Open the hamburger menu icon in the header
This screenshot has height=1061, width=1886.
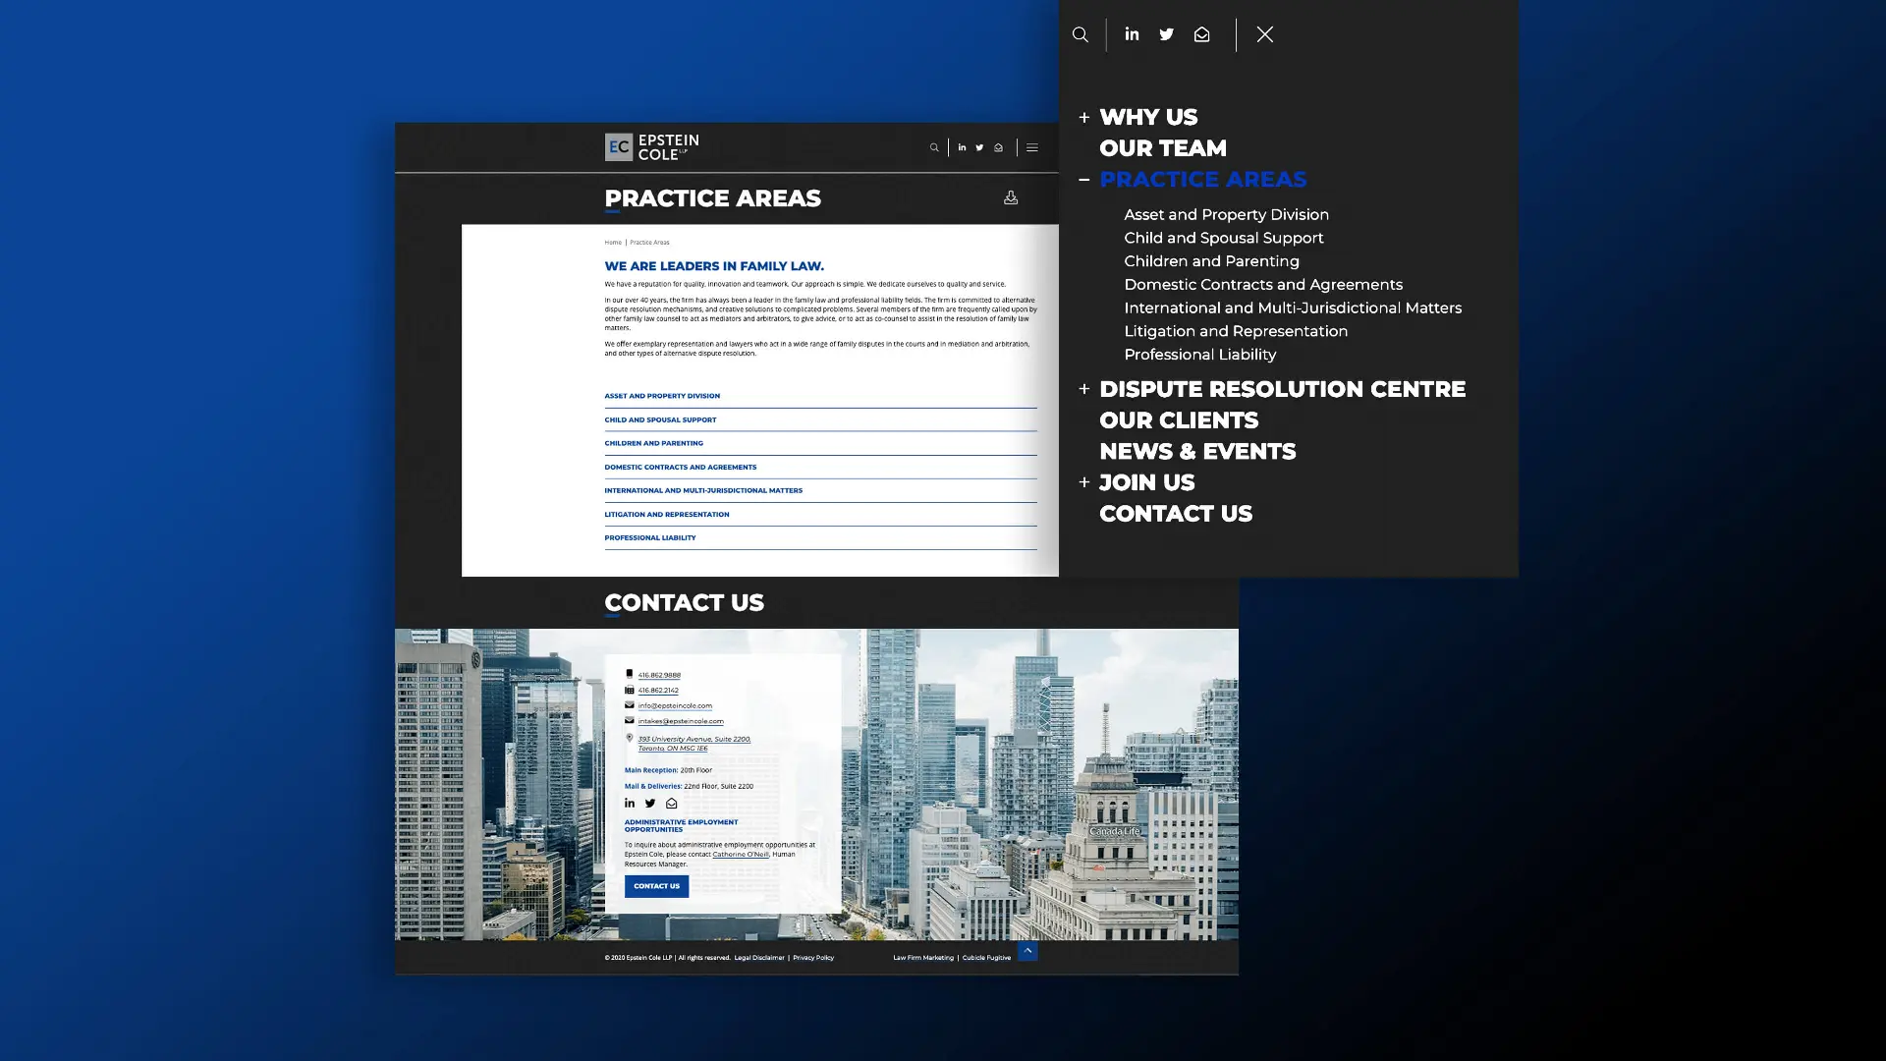pos(1032,147)
